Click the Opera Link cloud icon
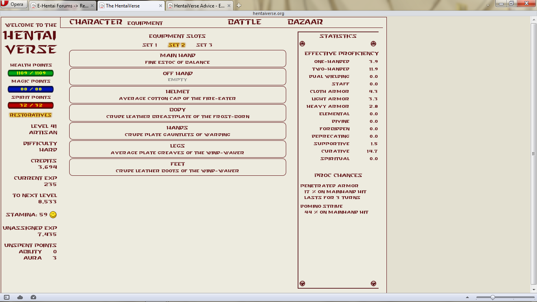 pyautogui.click(x=20, y=297)
